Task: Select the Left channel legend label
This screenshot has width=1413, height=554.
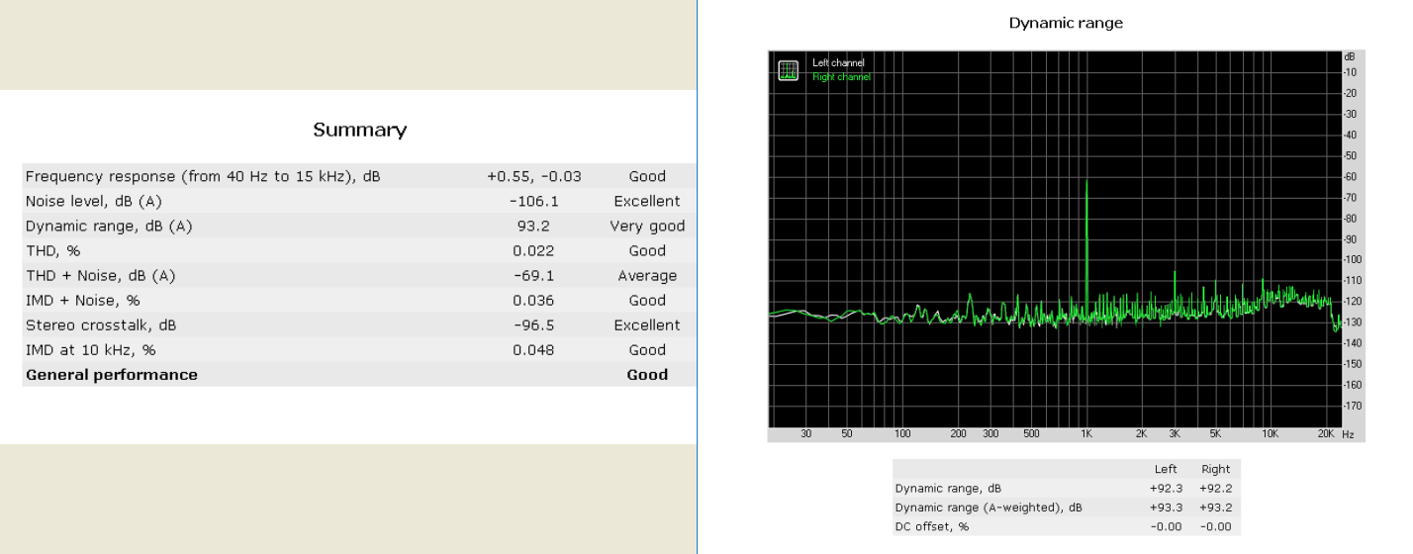Action: (838, 63)
